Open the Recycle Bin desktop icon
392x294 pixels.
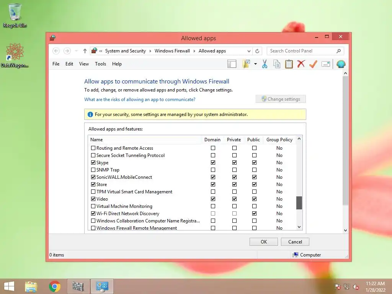15,15
